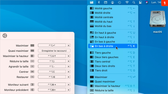Open Control Center icon in menu bar
168x94 pixels.
click(x=140, y=3)
